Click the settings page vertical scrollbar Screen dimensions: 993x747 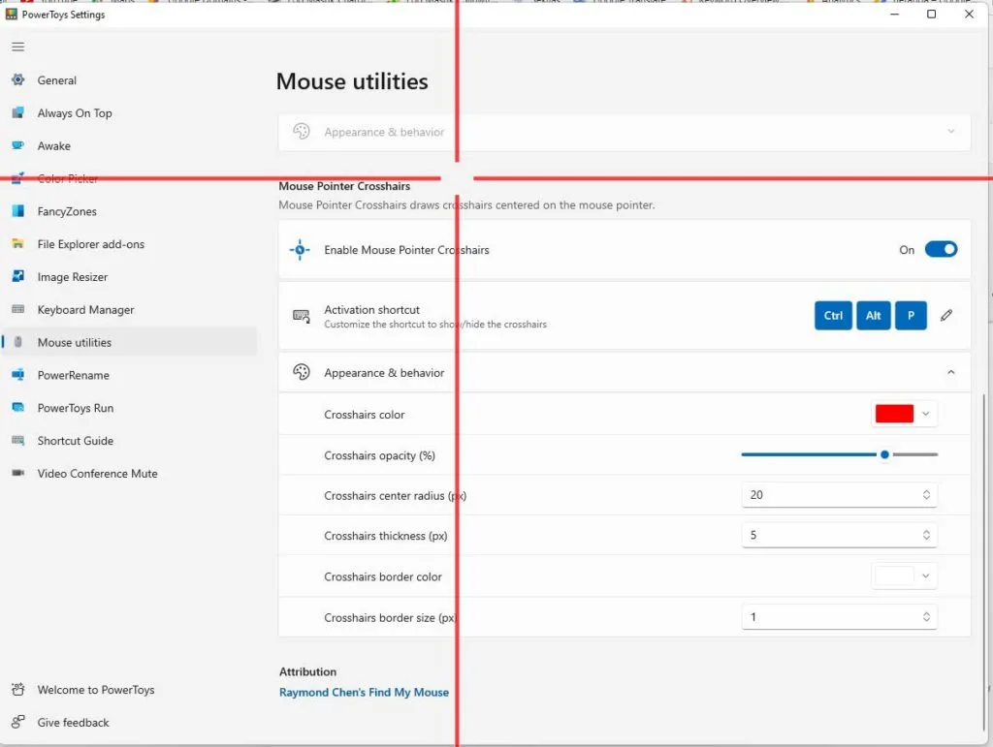pyautogui.click(x=984, y=563)
